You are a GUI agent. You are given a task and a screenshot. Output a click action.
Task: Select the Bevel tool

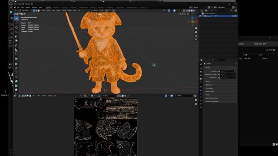[x=17, y=68]
